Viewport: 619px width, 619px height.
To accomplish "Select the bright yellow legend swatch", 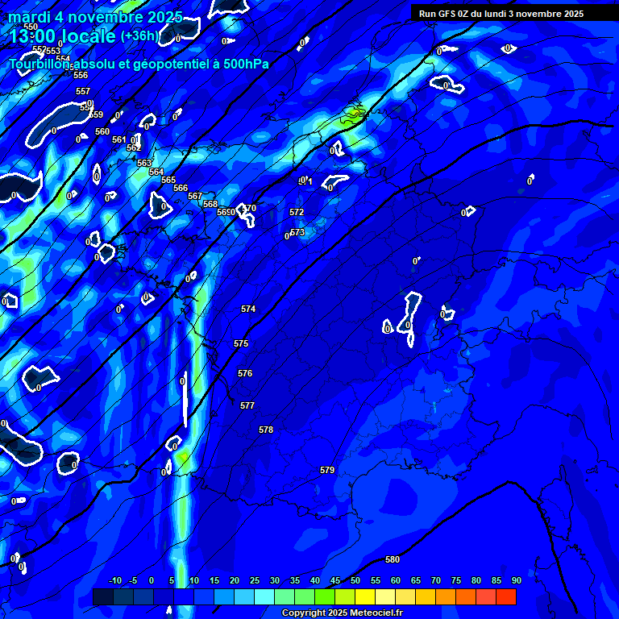I will [365, 597].
